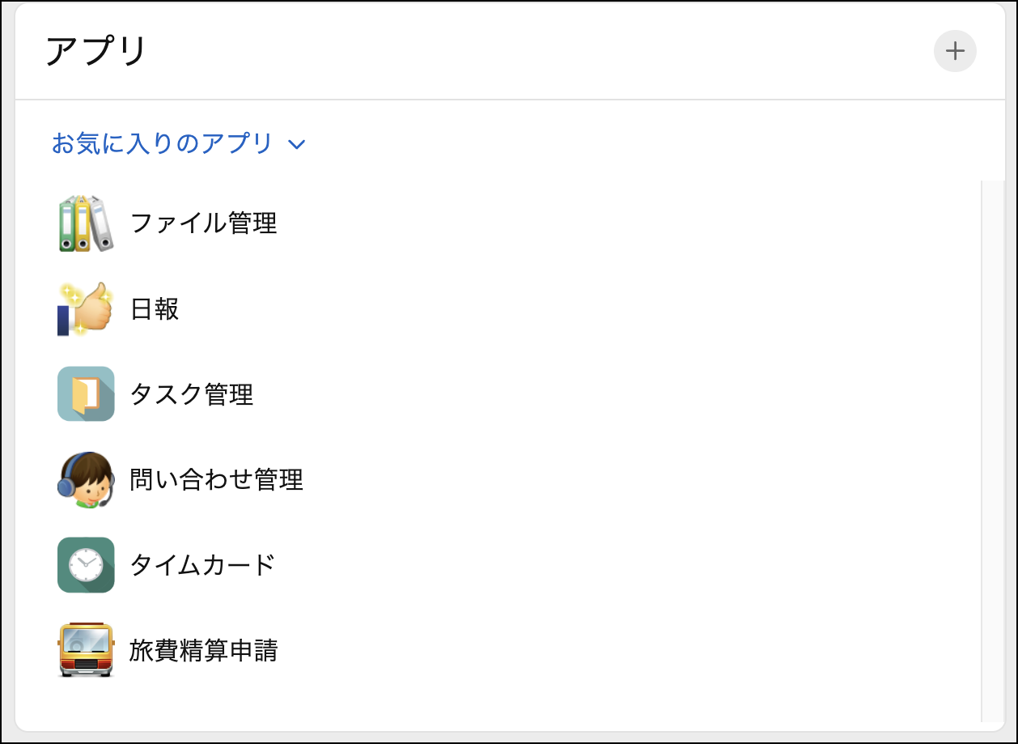Open 旅費精算申請 via the bus icon

point(85,650)
